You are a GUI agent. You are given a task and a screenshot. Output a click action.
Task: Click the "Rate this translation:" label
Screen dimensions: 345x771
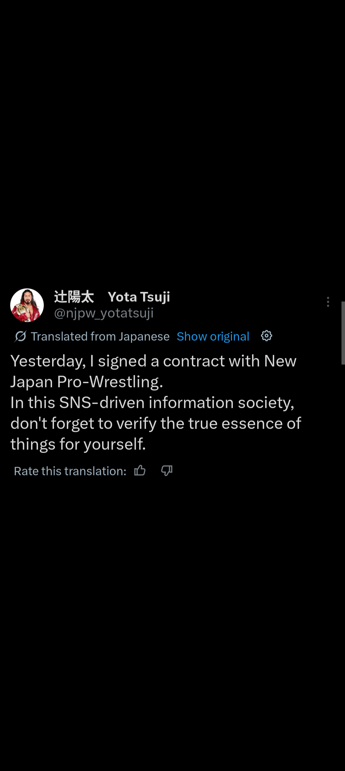[70, 471]
